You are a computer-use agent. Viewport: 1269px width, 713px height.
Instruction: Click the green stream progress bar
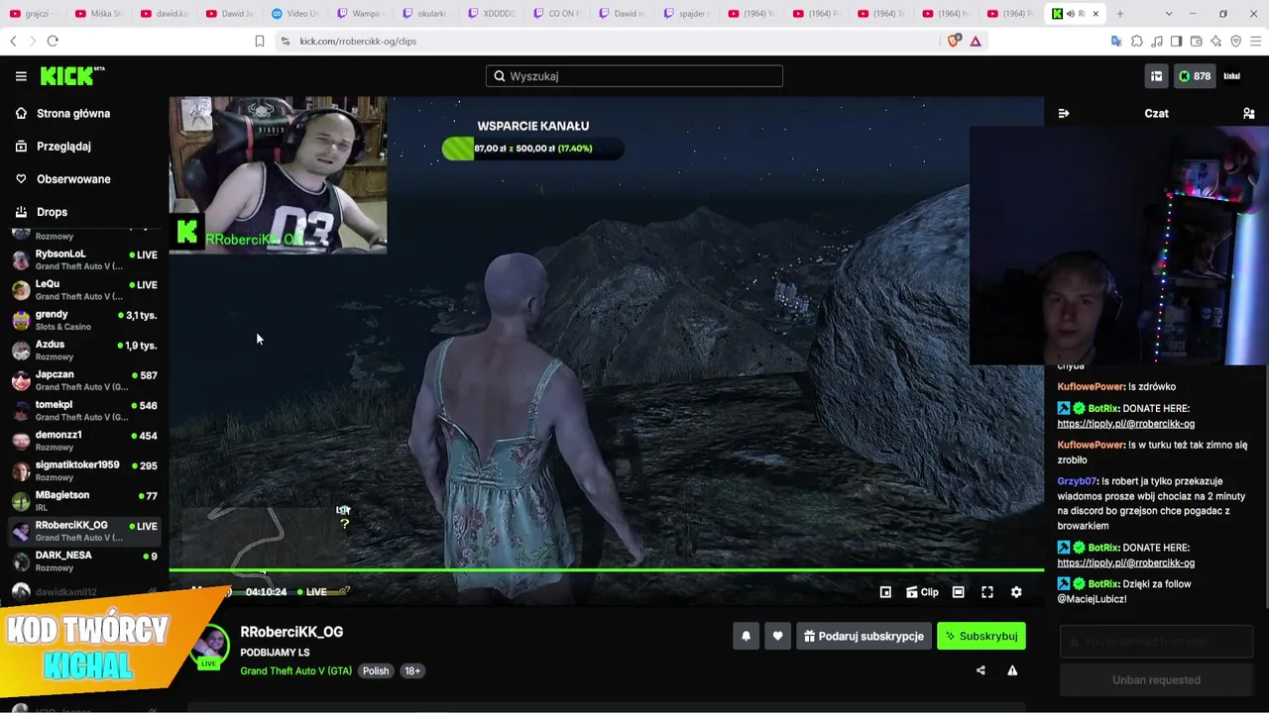tap(606, 570)
